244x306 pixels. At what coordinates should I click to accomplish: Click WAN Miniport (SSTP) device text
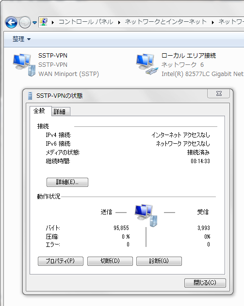[x=68, y=74]
